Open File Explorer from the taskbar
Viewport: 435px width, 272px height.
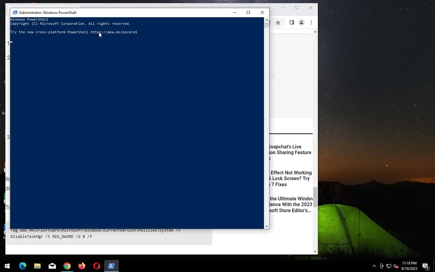(x=37, y=266)
